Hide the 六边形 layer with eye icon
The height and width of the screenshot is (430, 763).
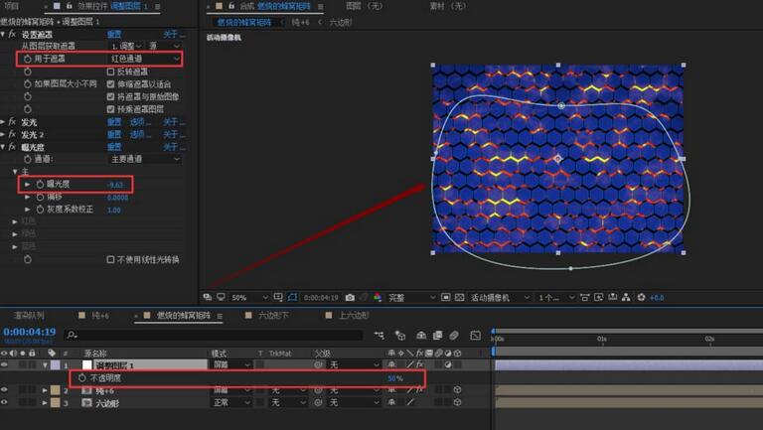pos(6,403)
